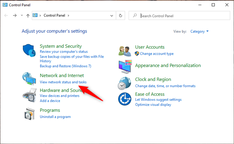Expand the recent locations chevron
Screen dimensions: 234x144
point(22,15)
